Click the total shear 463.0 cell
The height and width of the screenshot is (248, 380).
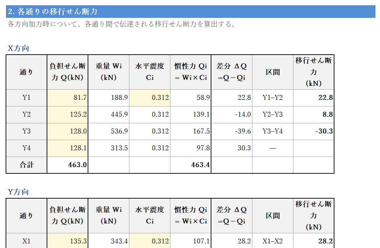point(67,165)
